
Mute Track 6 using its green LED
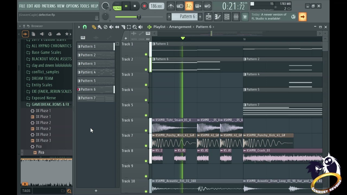point(146,131)
